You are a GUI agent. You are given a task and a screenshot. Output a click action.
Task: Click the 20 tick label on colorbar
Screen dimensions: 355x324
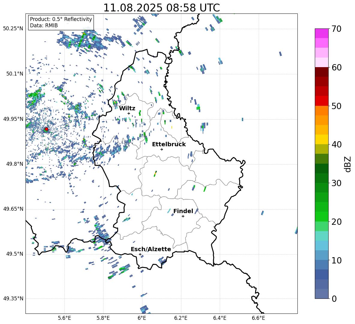336,221
